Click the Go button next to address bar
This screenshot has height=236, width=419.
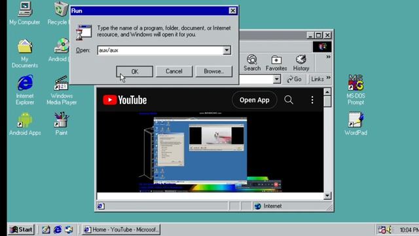[x=294, y=79]
